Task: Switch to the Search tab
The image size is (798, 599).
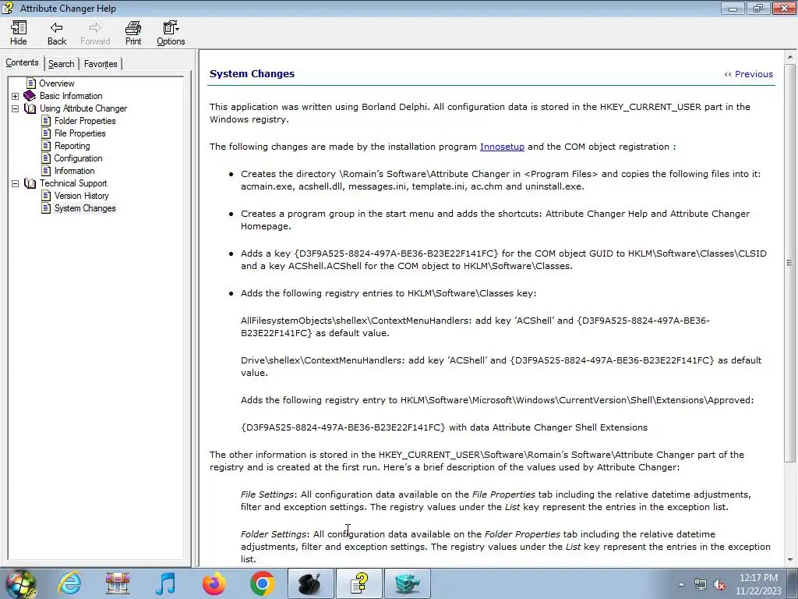Action: click(x=61, y=64)
